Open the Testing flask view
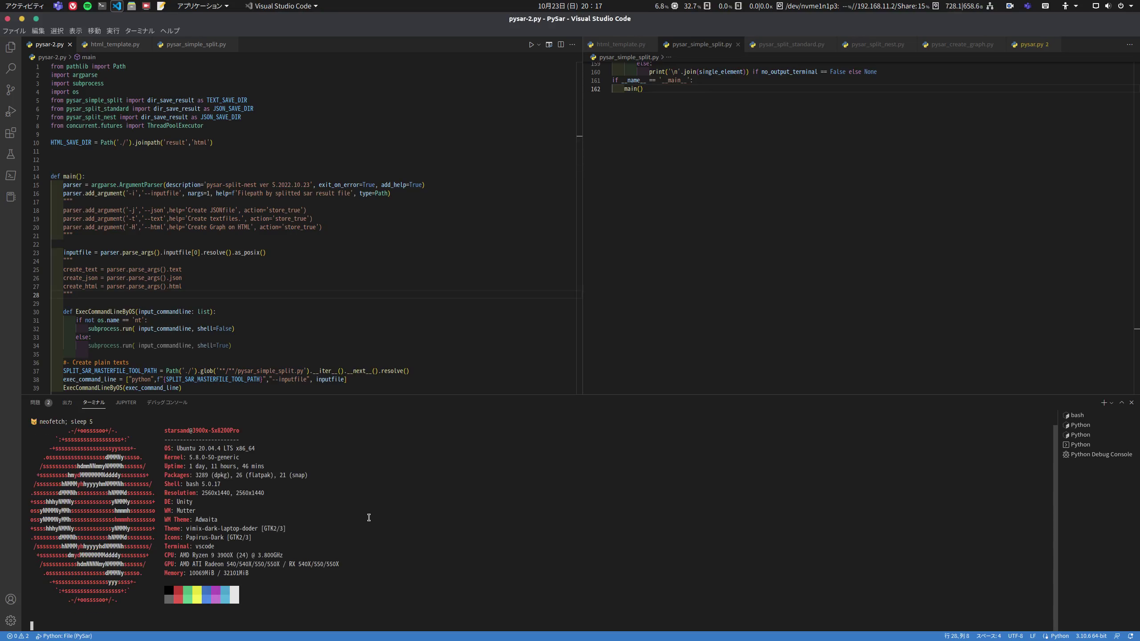1140x641 pixels. pos(11,154)
